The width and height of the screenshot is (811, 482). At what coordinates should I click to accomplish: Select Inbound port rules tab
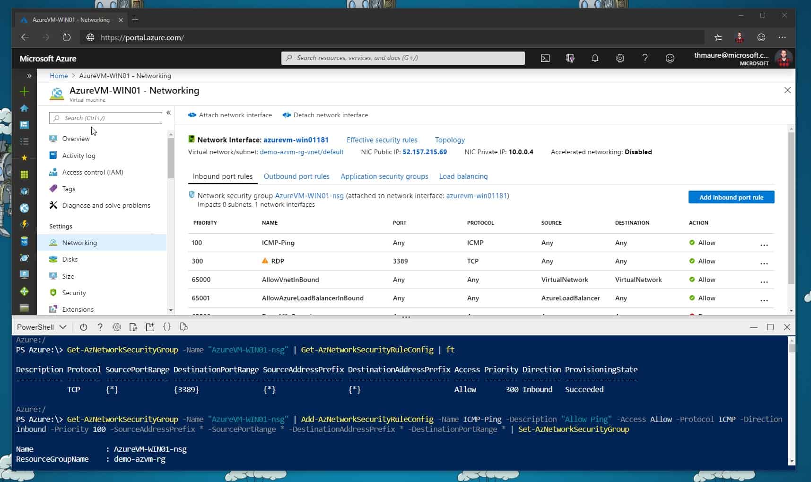tap(222, 176)
